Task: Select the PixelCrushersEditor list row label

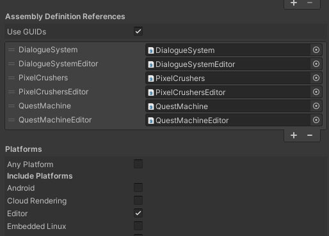Action: pos(53,92)
